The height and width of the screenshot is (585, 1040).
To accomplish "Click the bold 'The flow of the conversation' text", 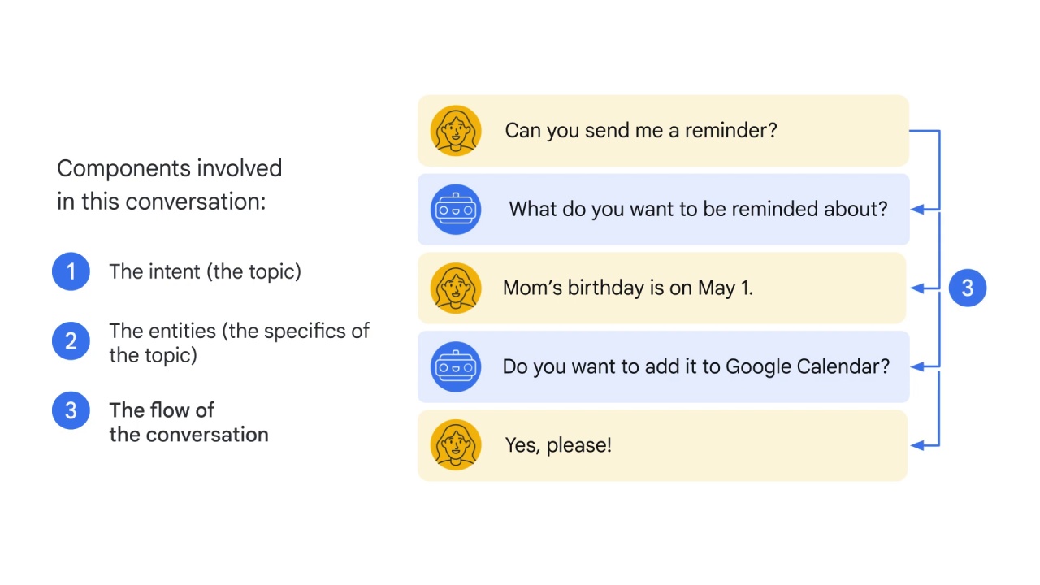I will [188, 422].
